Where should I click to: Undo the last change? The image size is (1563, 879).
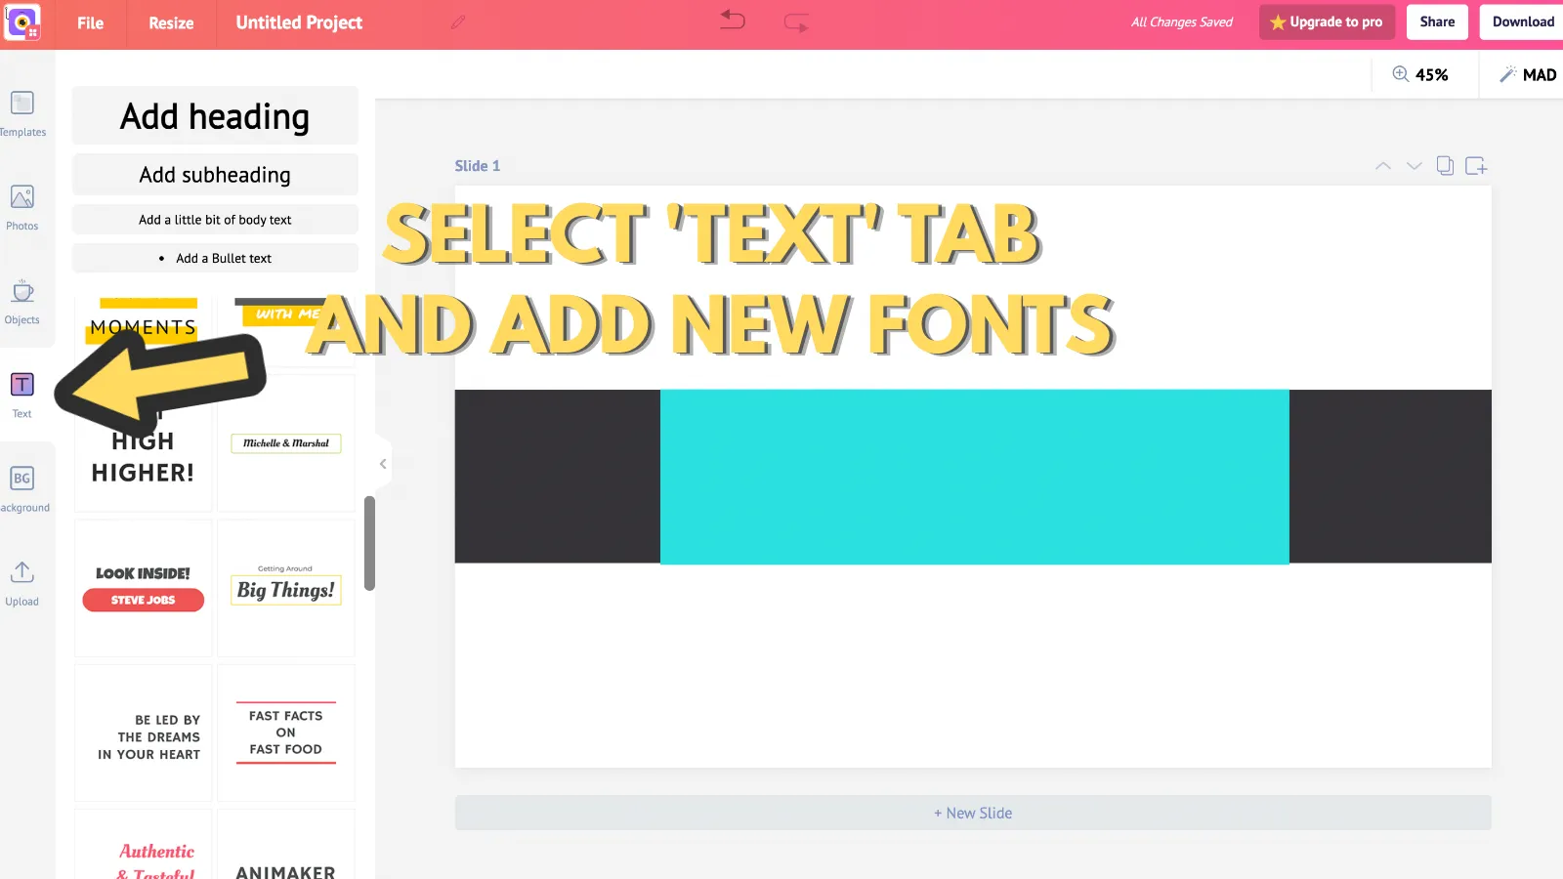click(733, 20)
